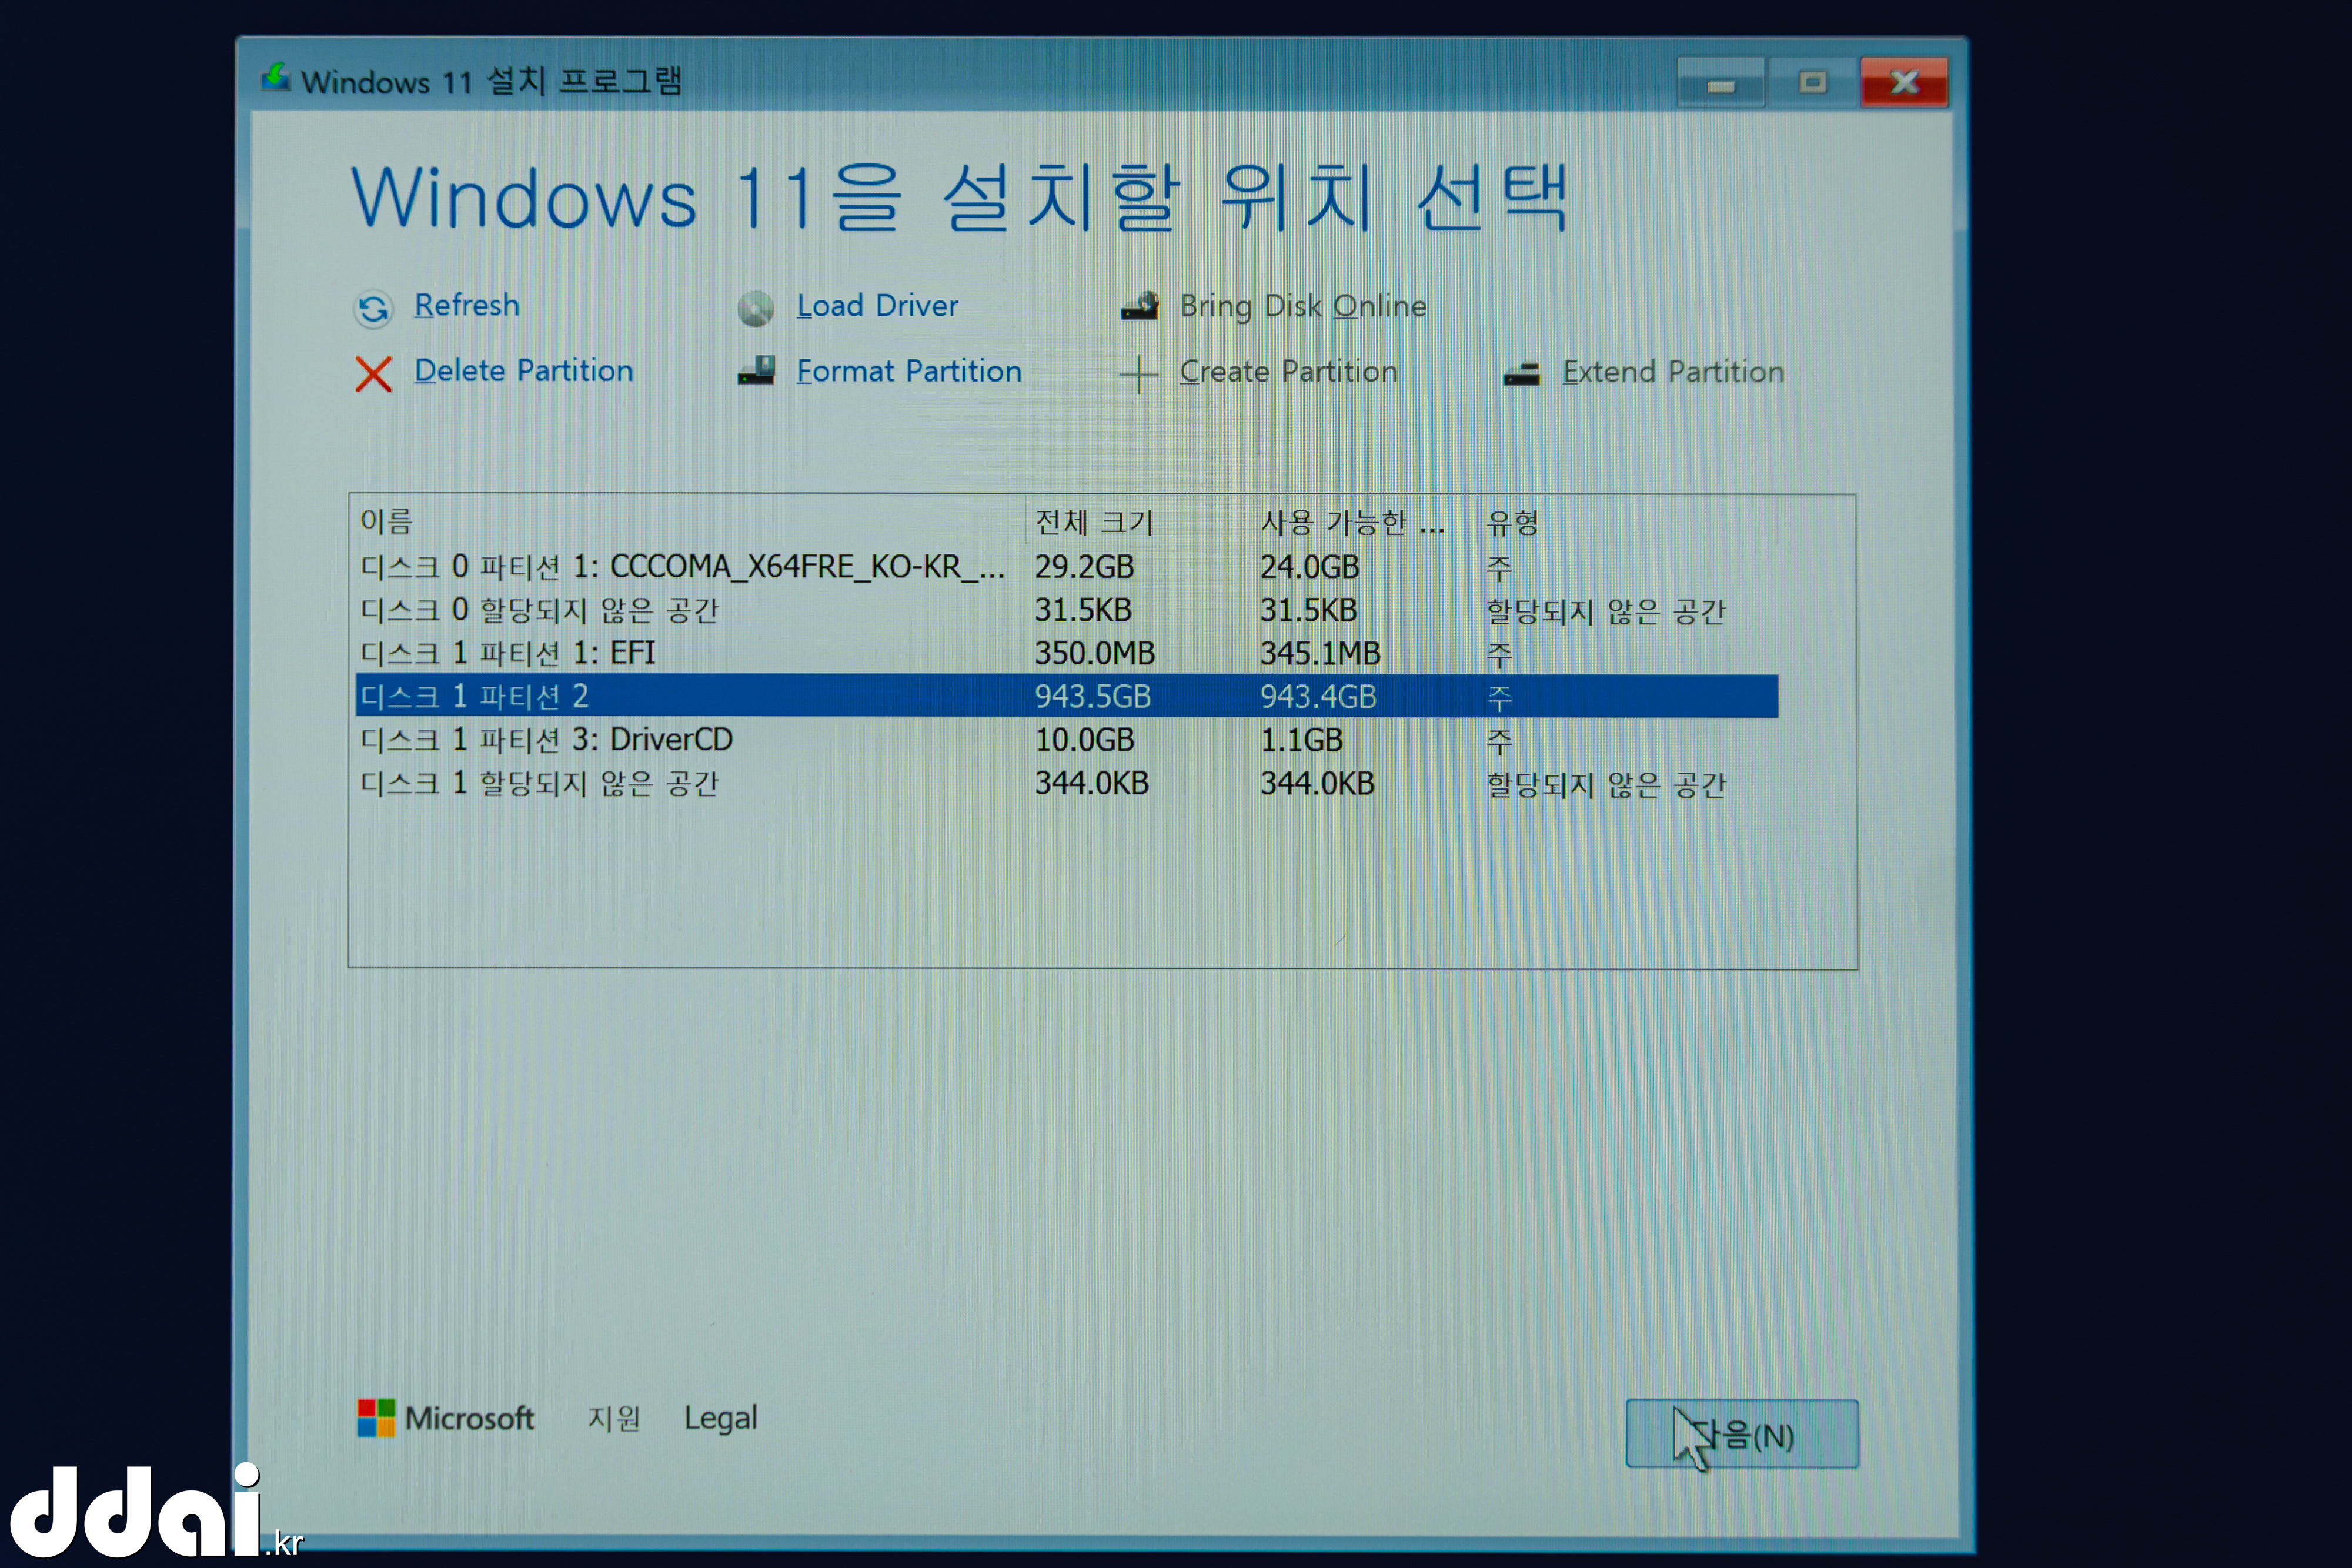
Task: Choose the Delete Partition link
Action: point(524,371)
